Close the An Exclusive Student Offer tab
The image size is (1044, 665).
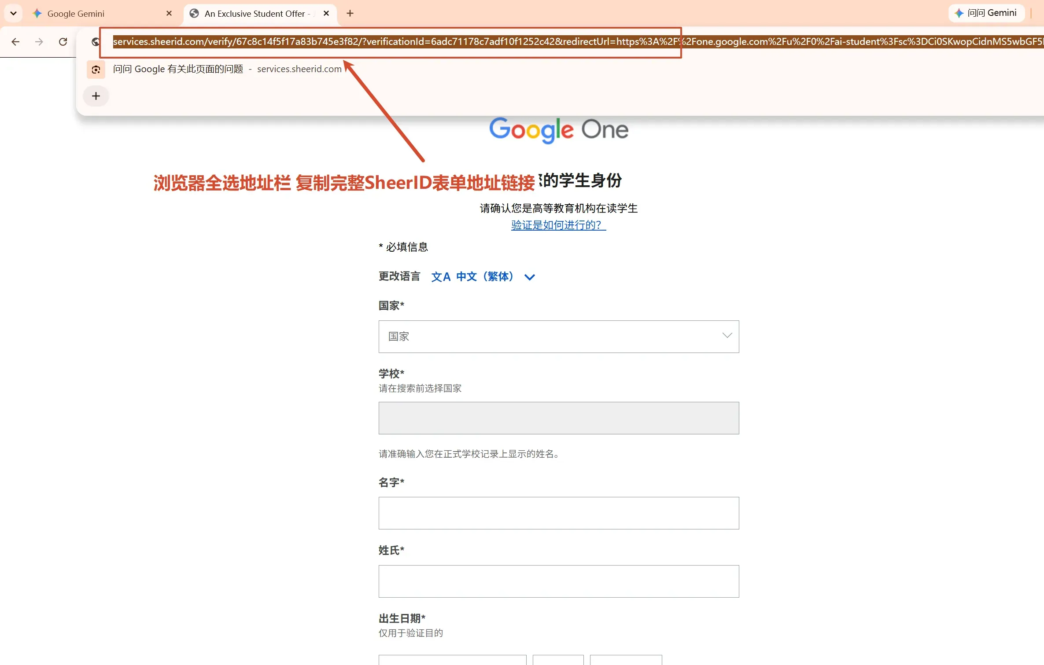click(x=326, y=13)
